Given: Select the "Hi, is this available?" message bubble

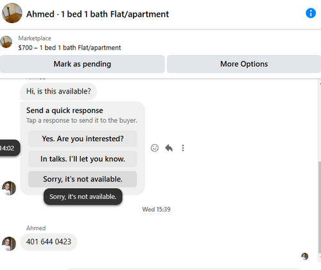Looking at the screenshot, I should pos(58,92).
